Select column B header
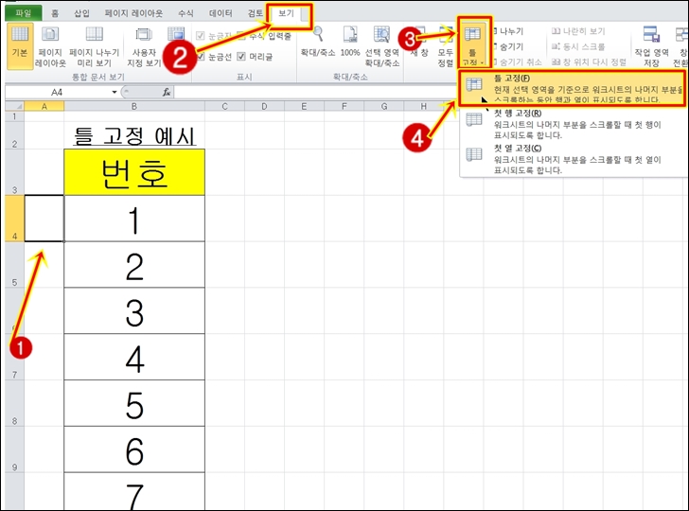 coord(134,106)
